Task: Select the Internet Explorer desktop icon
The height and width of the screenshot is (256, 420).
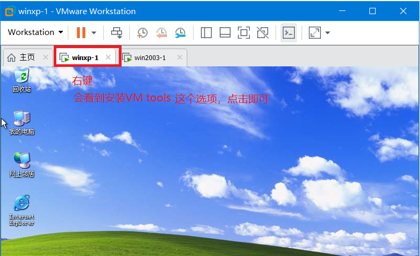Action: pyautogui.click(x=22, y=210)
